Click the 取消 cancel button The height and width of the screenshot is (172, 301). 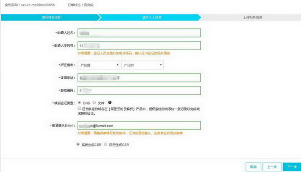click(253, 167)
